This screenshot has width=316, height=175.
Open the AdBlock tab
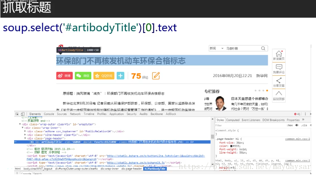[171, 114]
